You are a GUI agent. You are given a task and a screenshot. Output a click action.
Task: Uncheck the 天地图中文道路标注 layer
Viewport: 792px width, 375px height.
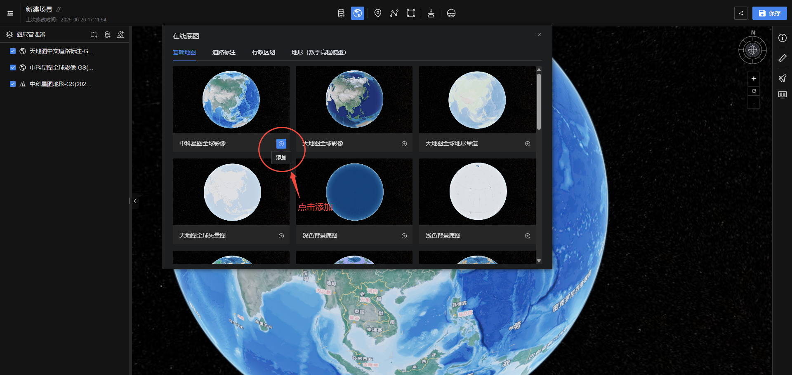click(13, 51)
